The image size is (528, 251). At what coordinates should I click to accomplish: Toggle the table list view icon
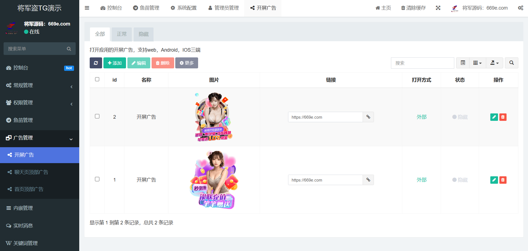(463, 63)
